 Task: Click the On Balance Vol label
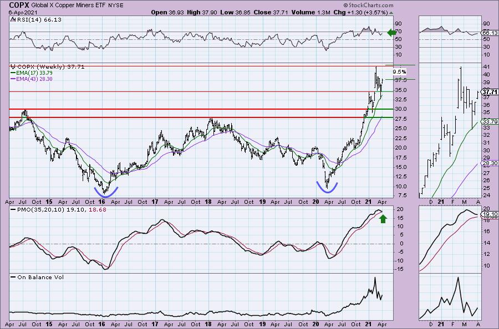(x=40, y=277)
